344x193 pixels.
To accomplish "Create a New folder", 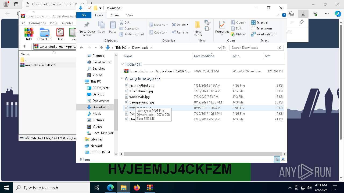I will 198,29.
